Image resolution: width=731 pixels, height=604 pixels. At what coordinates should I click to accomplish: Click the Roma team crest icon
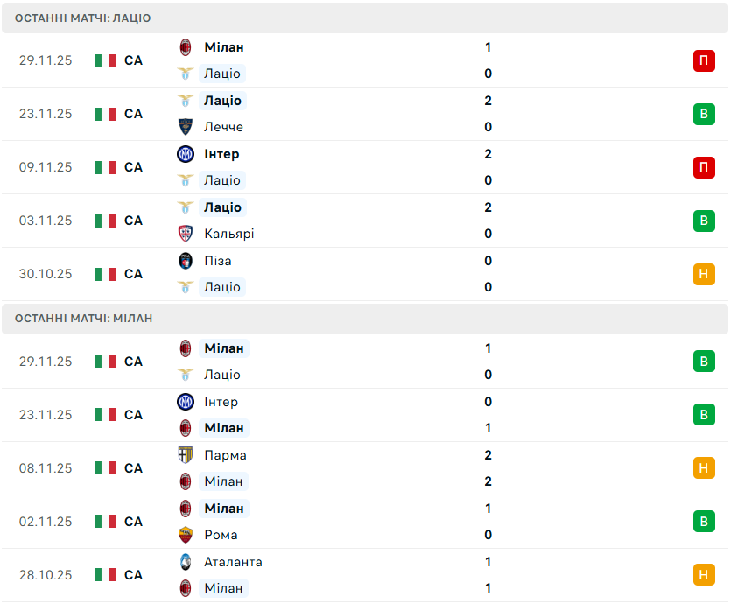(186, 535)
